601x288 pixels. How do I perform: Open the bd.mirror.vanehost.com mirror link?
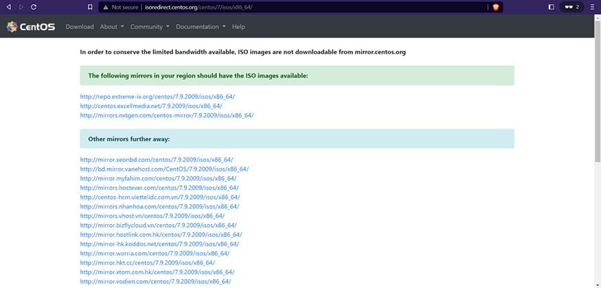coord(164,169)
